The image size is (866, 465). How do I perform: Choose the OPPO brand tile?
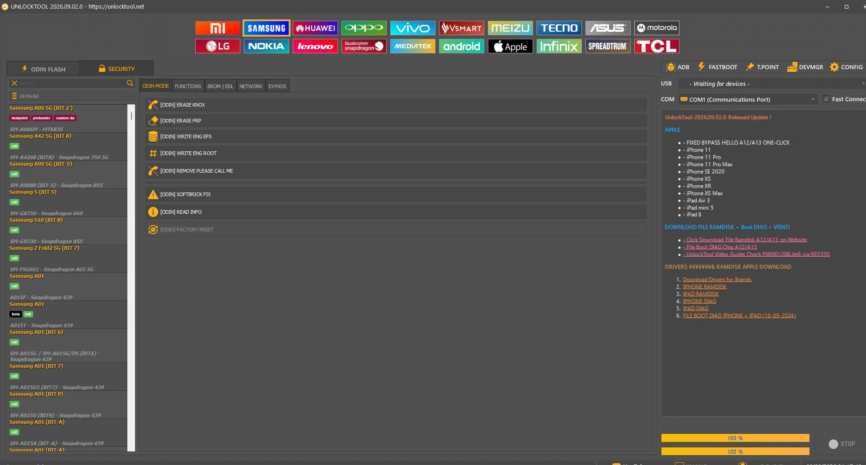click(x=364, y=28)
